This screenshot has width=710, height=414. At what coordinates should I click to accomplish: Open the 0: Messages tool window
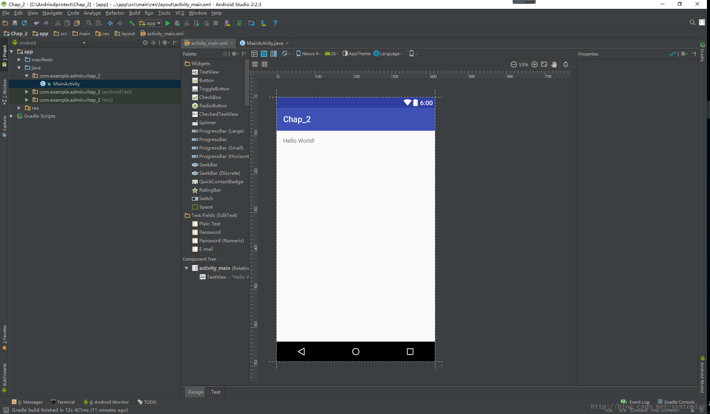[x=27, y=402]
